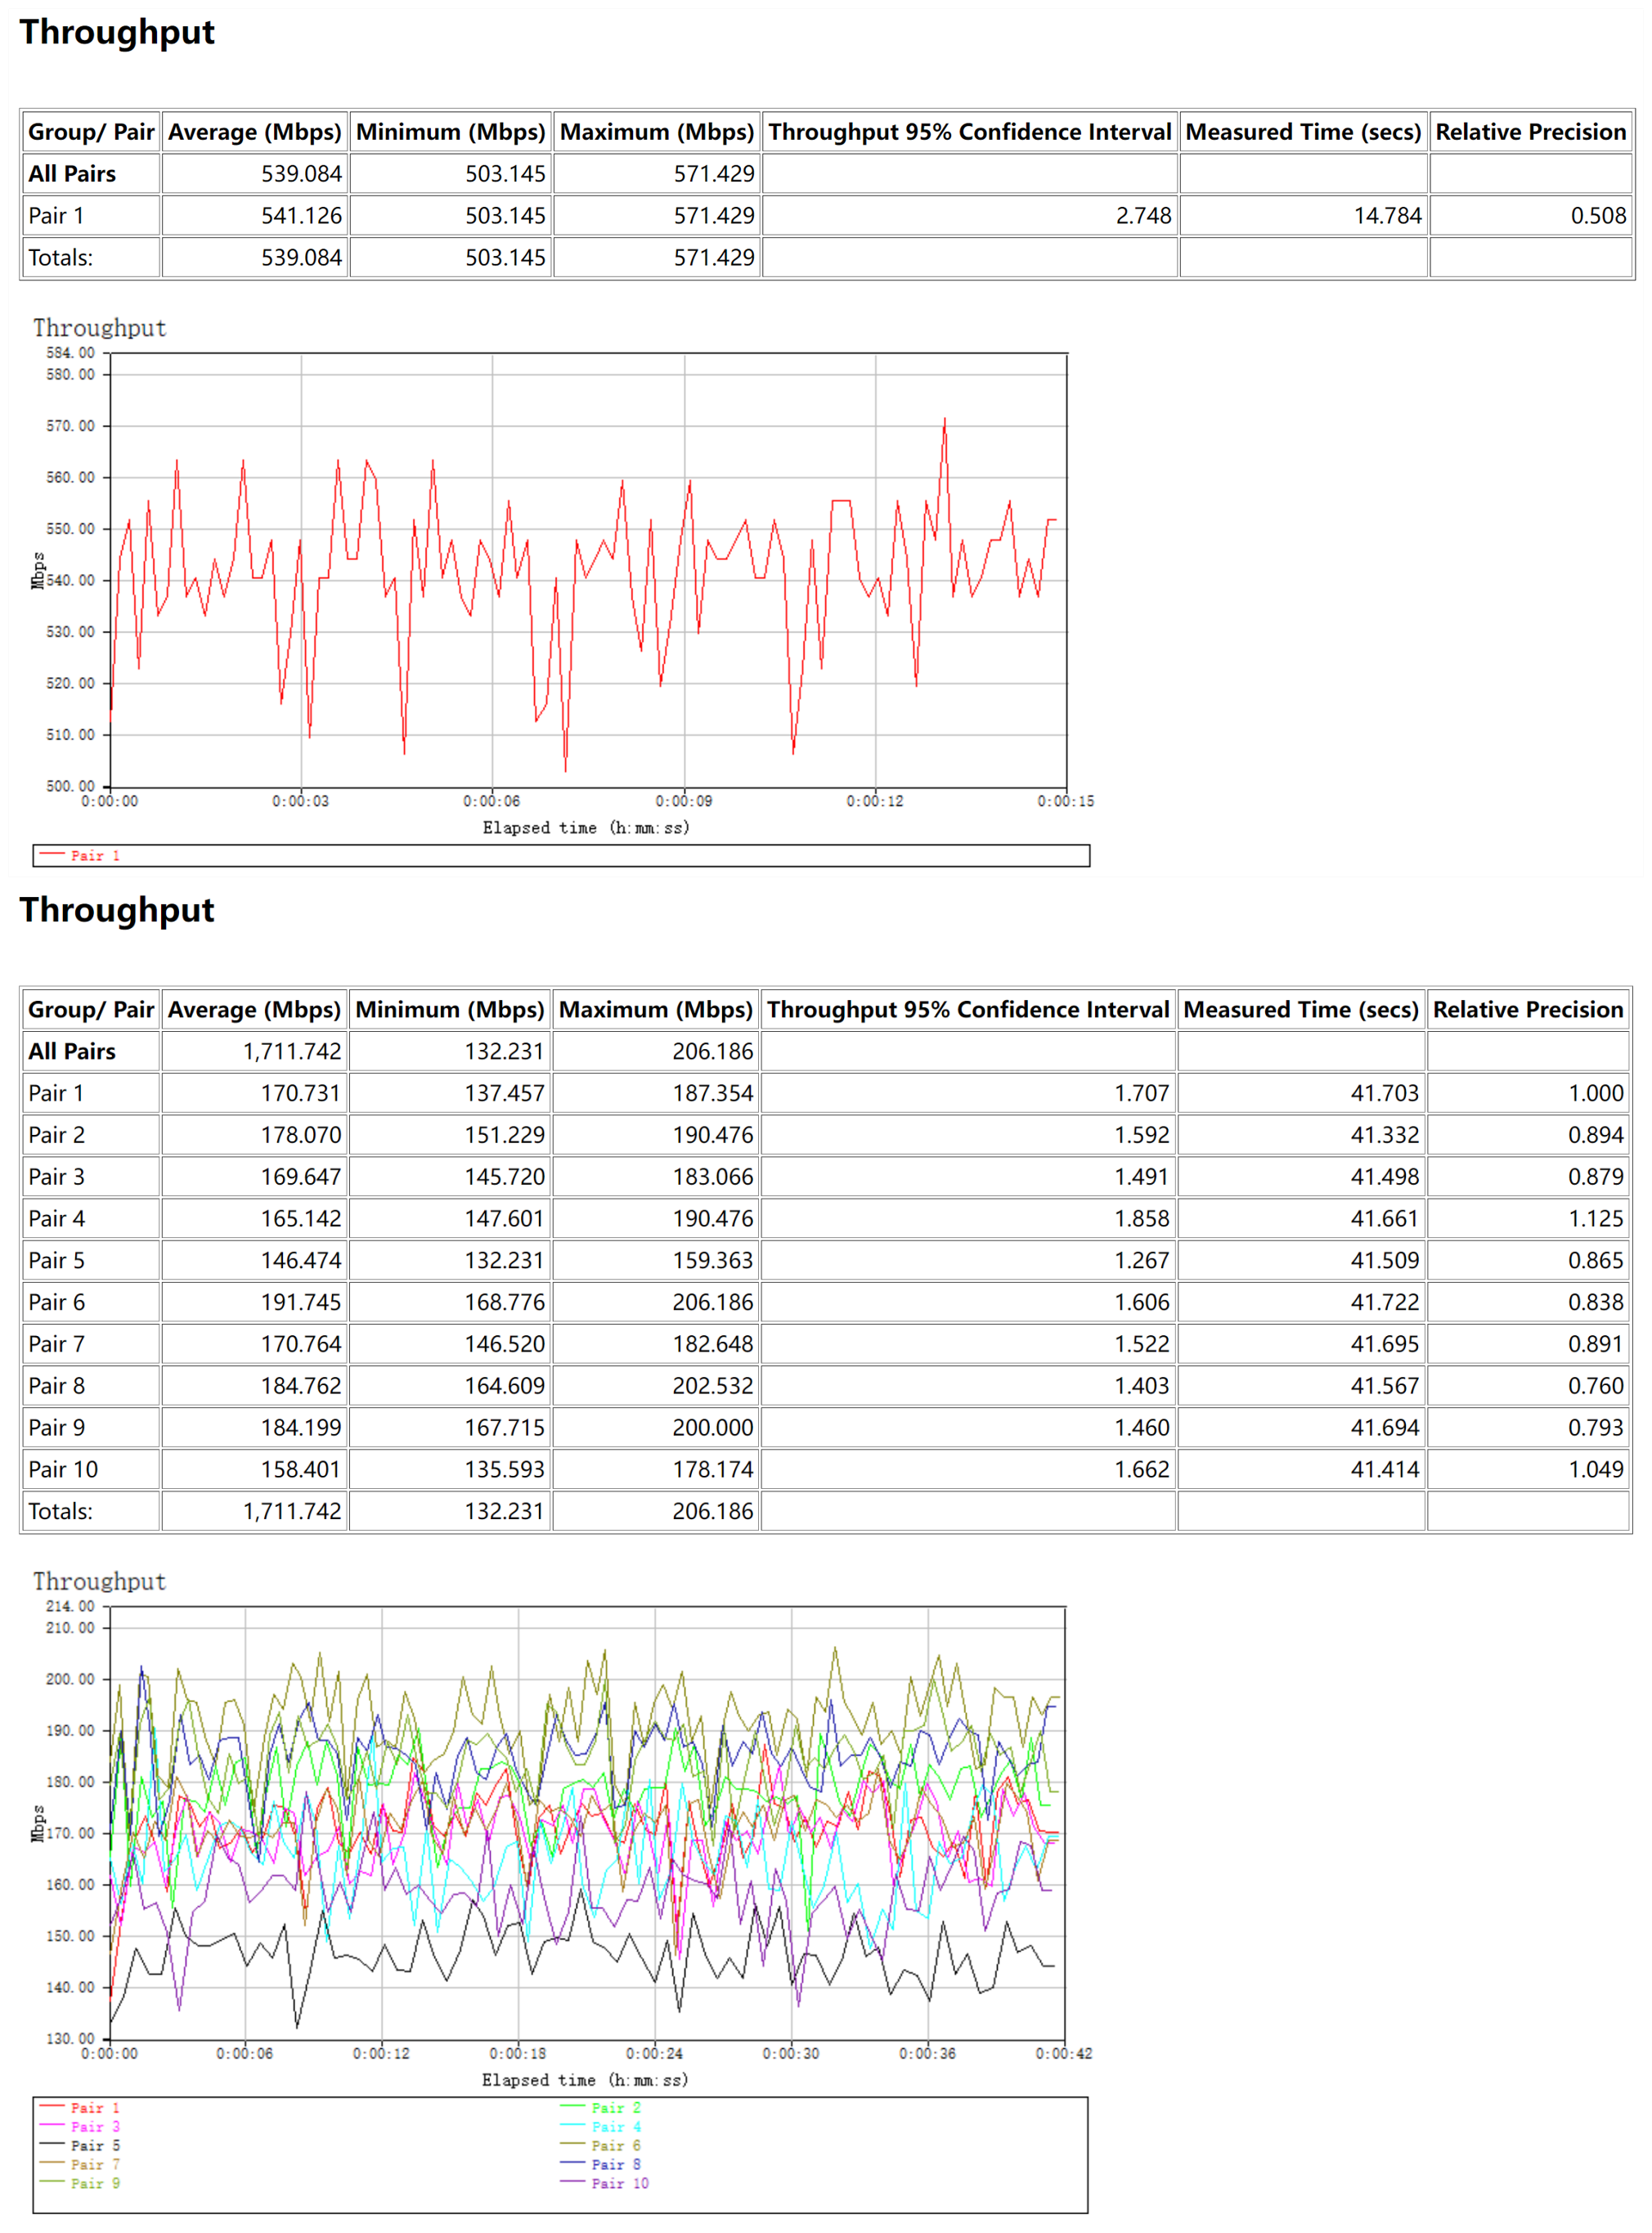Image resolution: width=1652 pixels, height=2233 pixels.
Task: Click the All Pairs row in second table
Action: point(72,1051)
